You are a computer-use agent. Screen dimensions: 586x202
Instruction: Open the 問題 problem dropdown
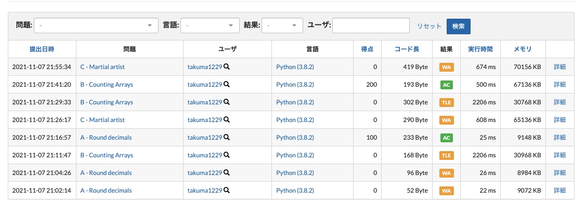coord(96,25)
